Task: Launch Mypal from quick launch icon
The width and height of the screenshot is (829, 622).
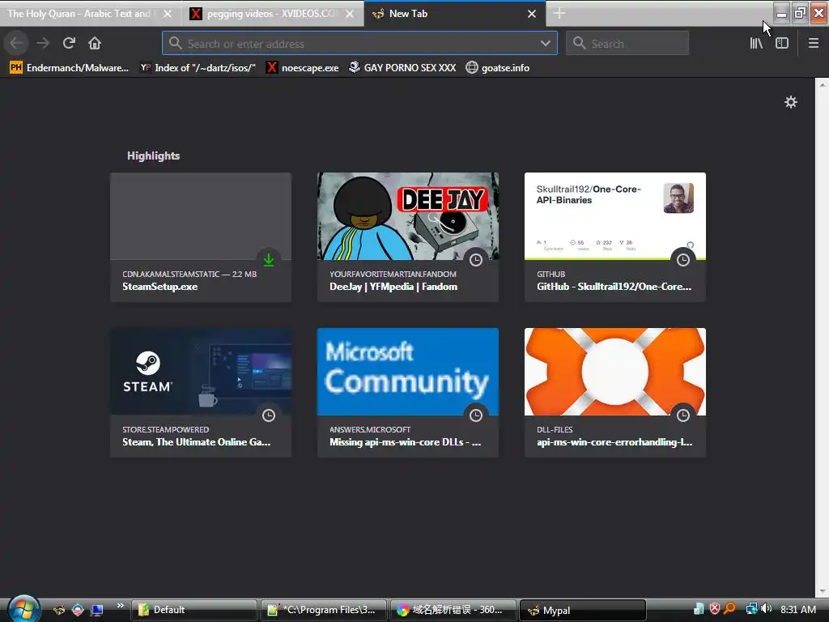Action: [x=59, y=610]
